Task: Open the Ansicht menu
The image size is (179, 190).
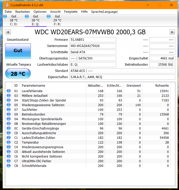Action: (55, 12)
